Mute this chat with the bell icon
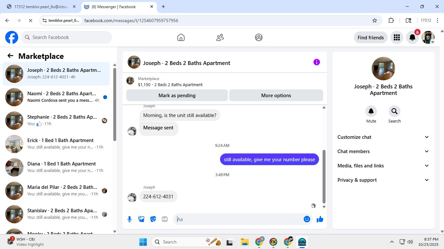Image resolution: width=444 pixels, height=249 pixels. tap(371, 111)
